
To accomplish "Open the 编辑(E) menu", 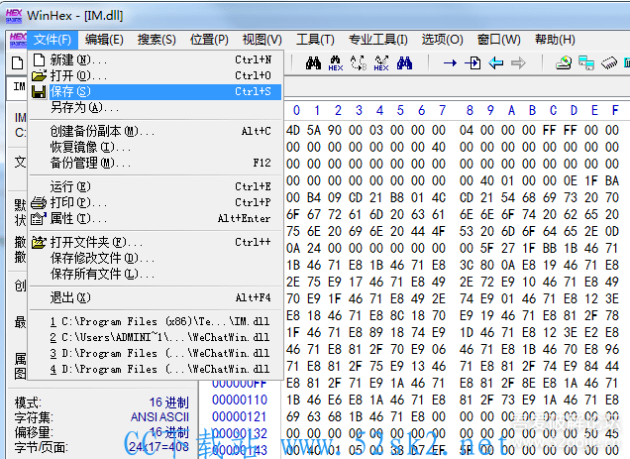I will 104,40.
